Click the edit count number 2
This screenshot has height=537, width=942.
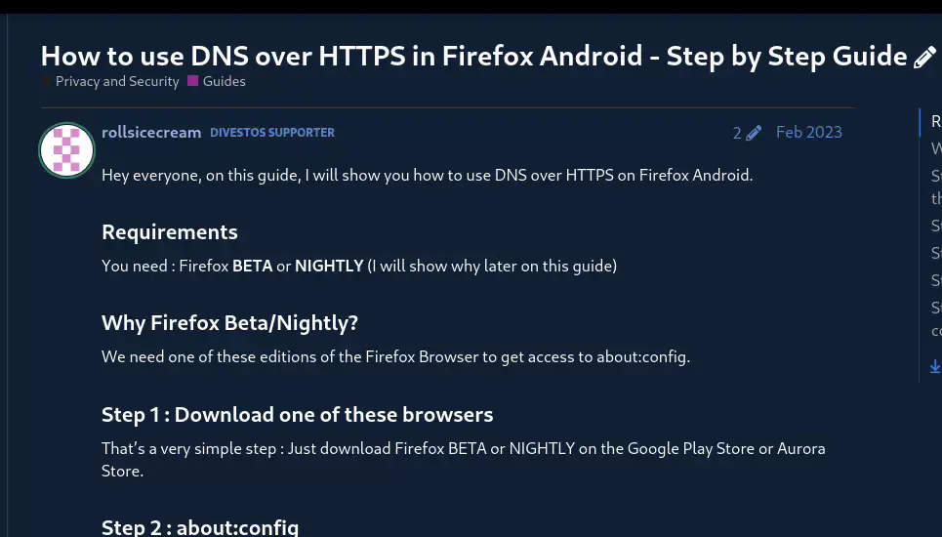click(737, 133)
